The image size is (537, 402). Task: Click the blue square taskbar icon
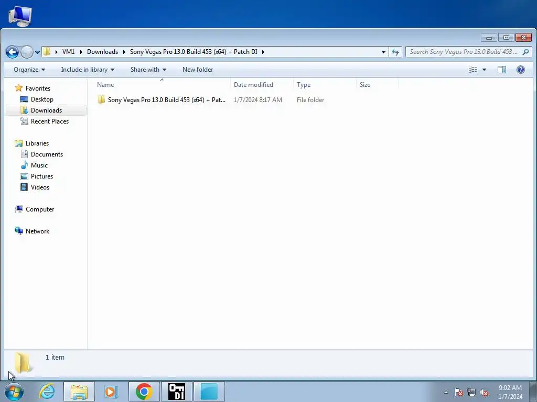pos(209,392)
